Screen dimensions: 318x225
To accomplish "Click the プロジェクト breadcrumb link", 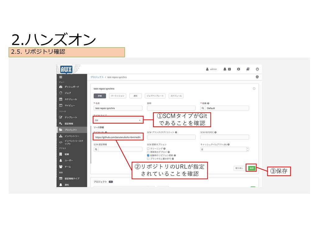I will tap(97, 77).
